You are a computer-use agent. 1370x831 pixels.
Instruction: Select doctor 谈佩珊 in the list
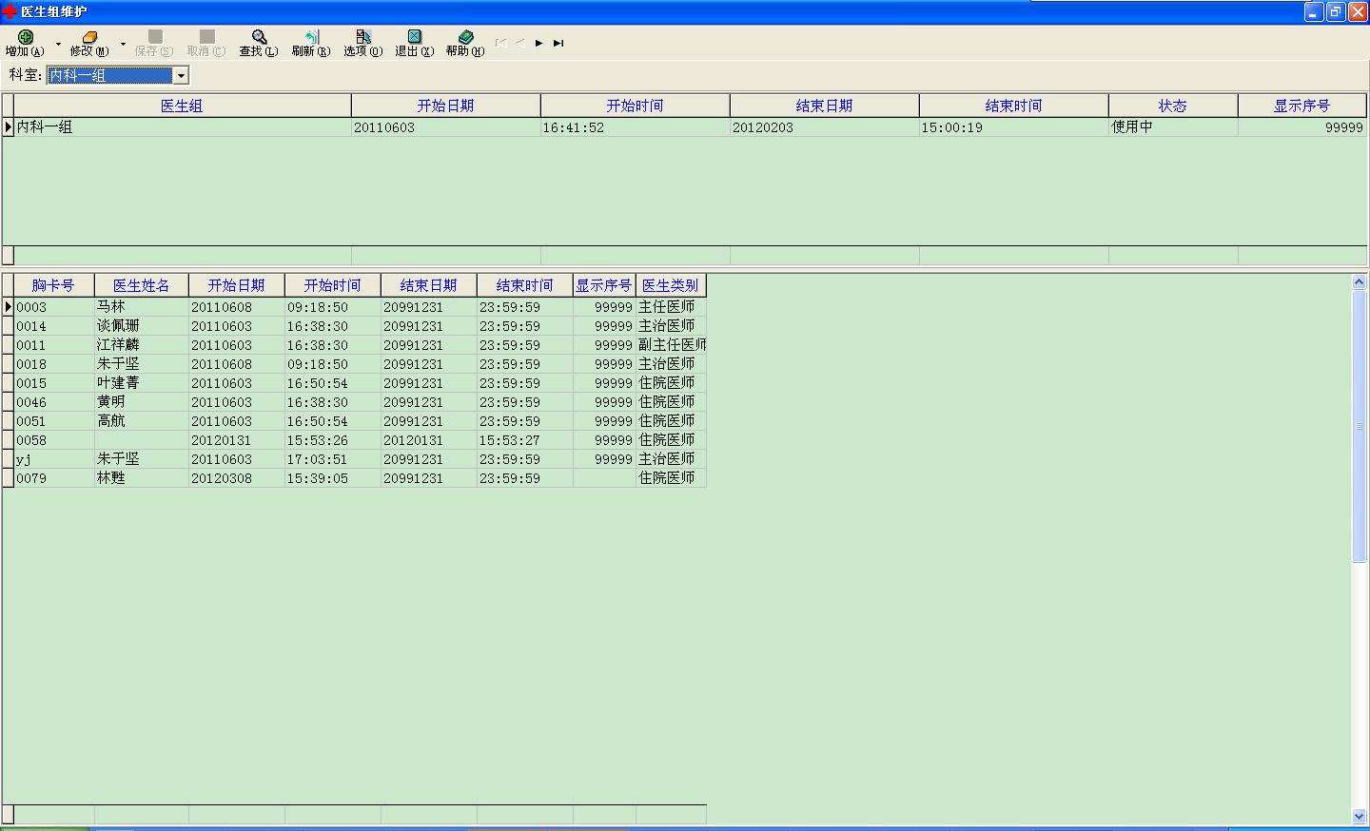[x=142, y=326]
